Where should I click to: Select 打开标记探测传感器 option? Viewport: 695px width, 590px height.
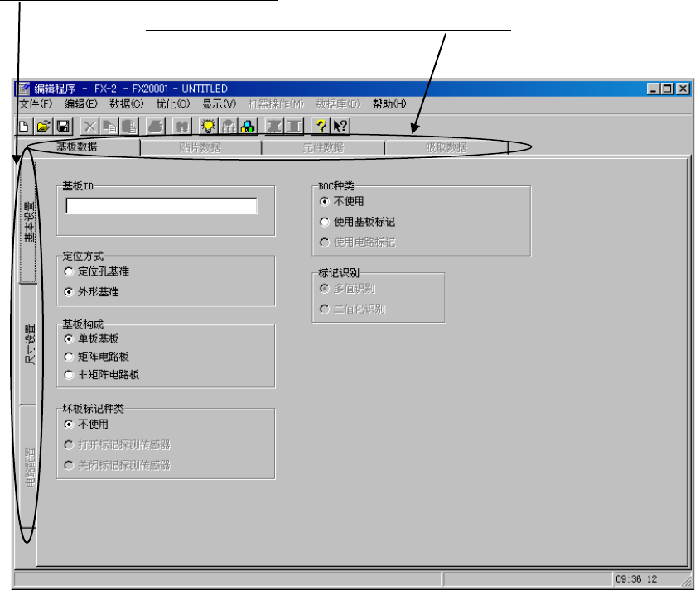[69, 445]
